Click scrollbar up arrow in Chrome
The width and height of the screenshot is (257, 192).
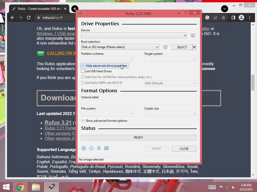(x=253, y=24)
